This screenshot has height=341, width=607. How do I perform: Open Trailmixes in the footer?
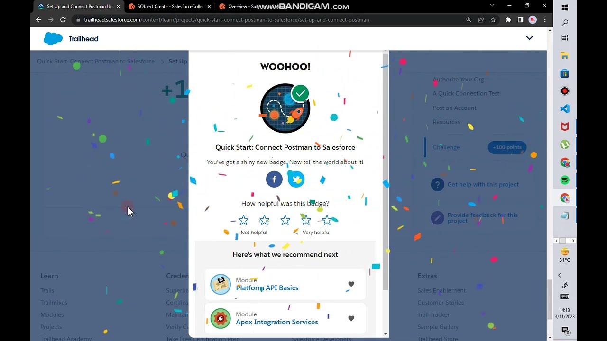(x=54, y=303)
